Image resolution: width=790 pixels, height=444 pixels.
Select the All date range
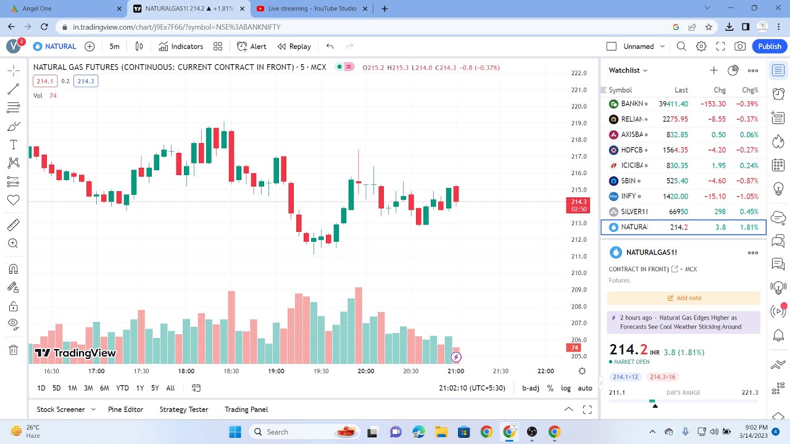tap(170, 388)
